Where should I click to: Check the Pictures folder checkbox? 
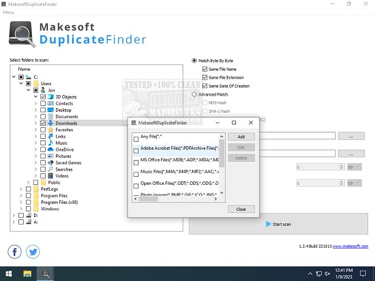43,156
